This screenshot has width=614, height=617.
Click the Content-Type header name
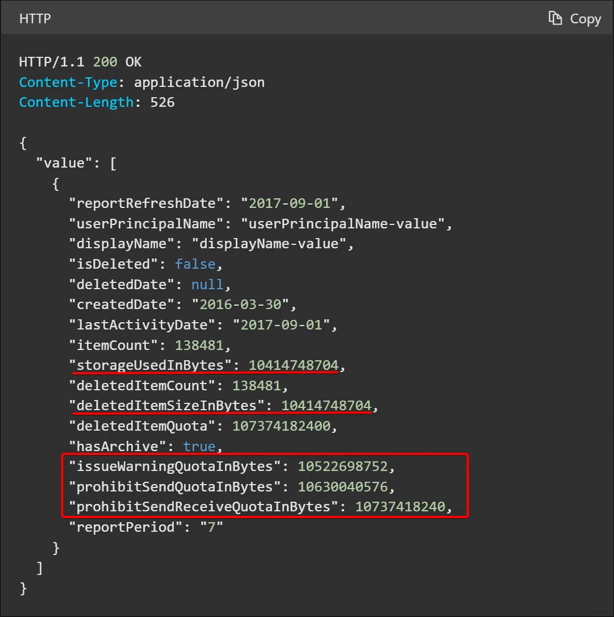(x=68, y=82)
